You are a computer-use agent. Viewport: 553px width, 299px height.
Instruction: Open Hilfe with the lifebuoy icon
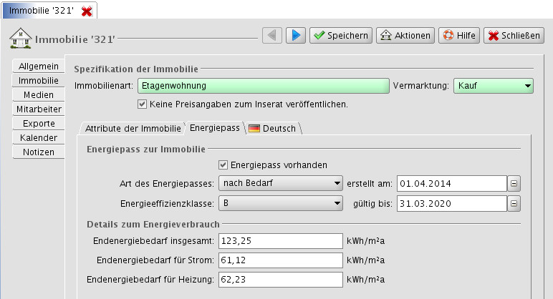point(459,35)
